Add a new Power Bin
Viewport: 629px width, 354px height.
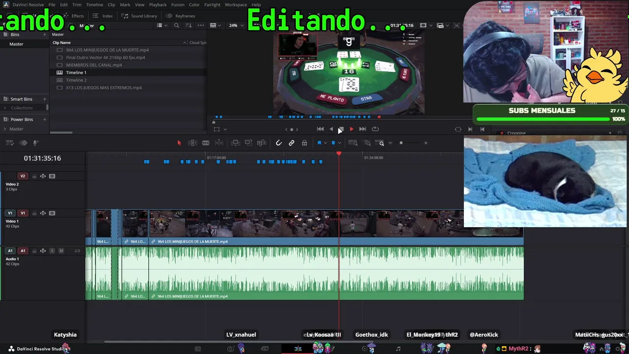[45, 119]
